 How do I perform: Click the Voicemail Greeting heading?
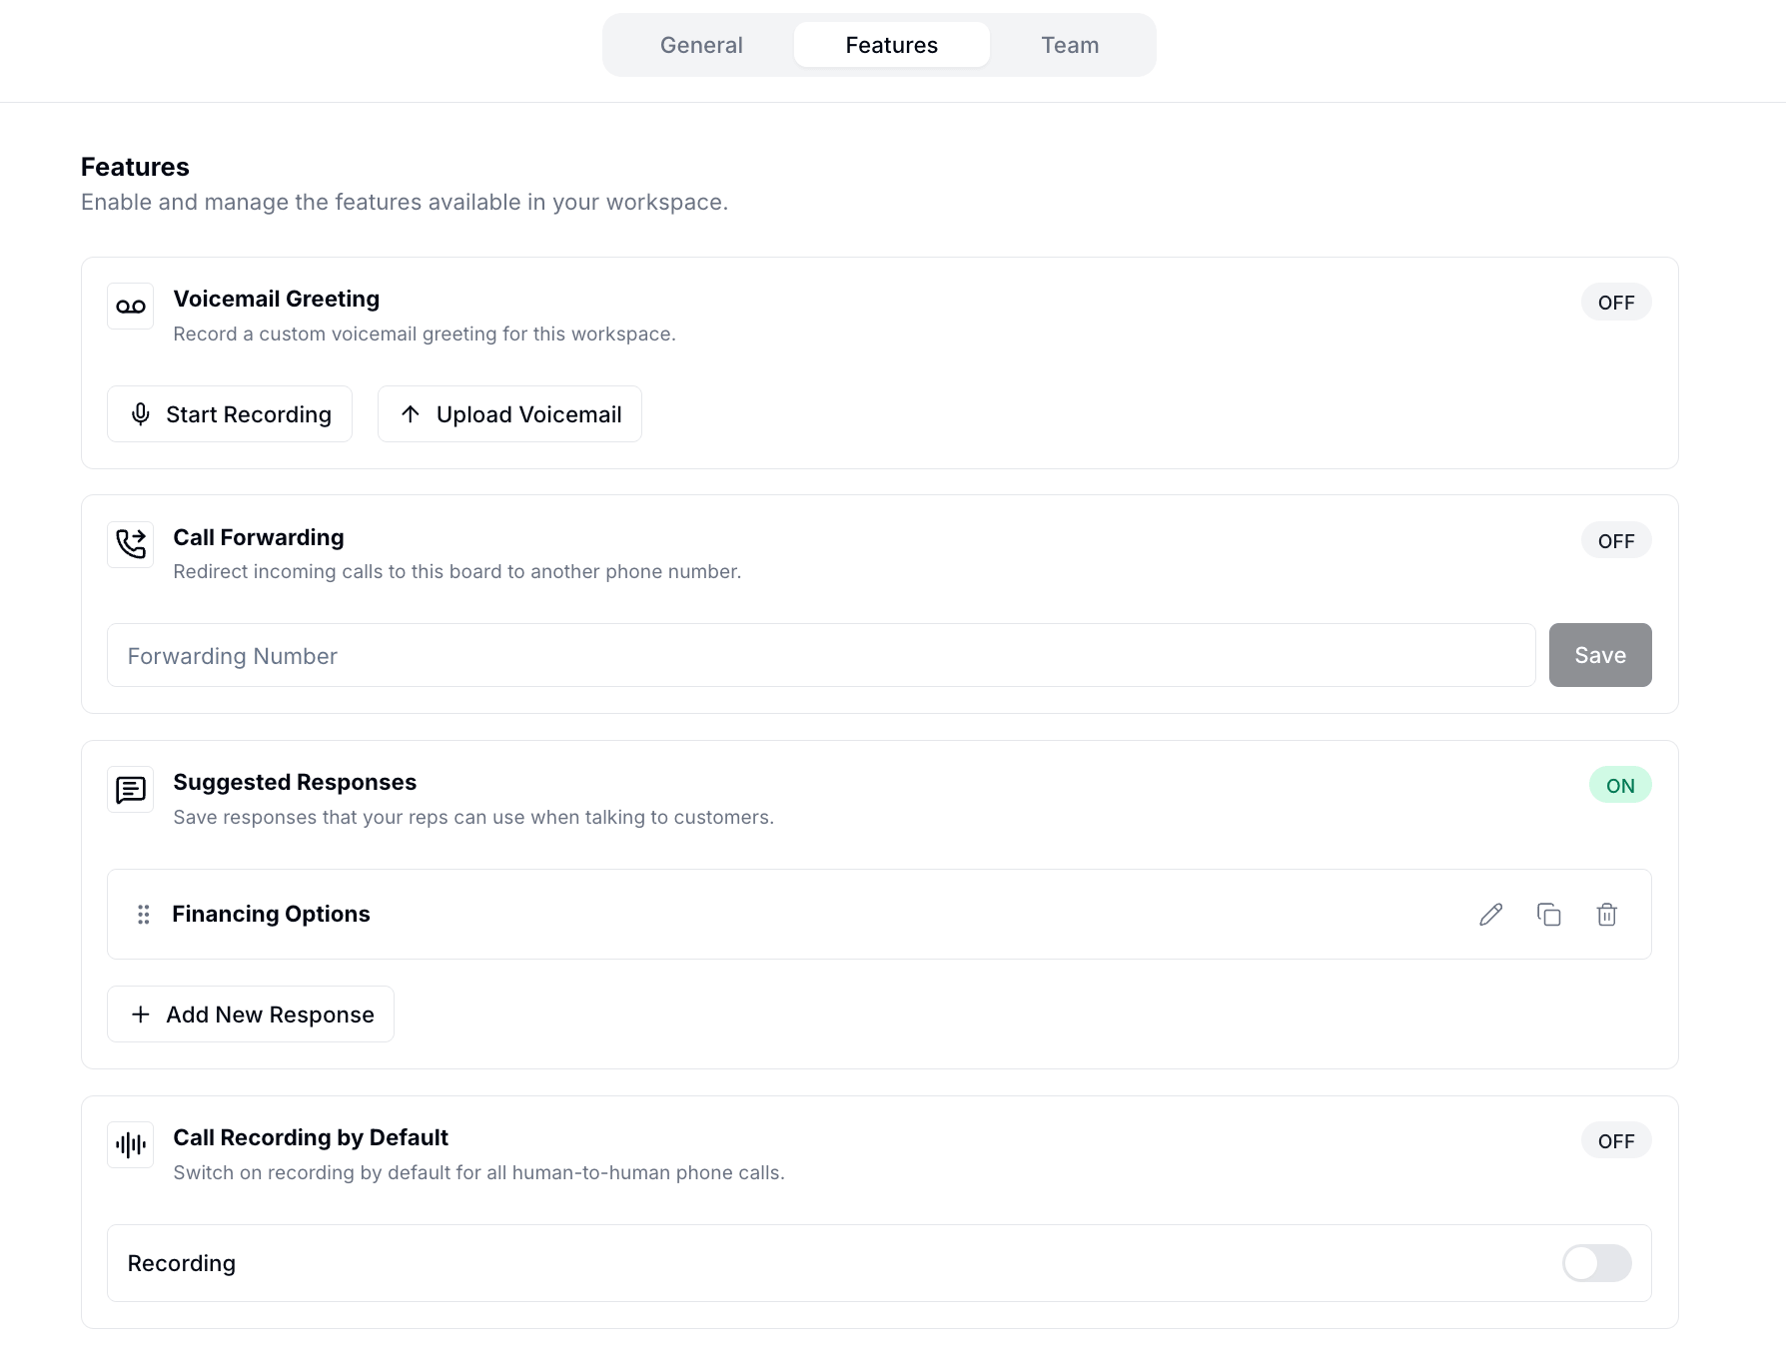(x=277, y=299)
